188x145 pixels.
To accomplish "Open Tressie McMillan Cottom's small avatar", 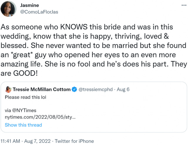I will click(8, 89).
